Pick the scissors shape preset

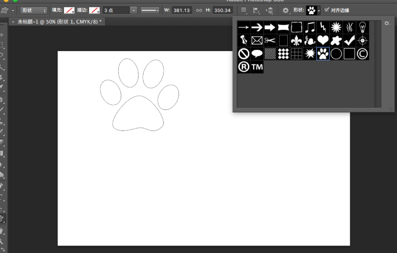click(x=270, y=40)
